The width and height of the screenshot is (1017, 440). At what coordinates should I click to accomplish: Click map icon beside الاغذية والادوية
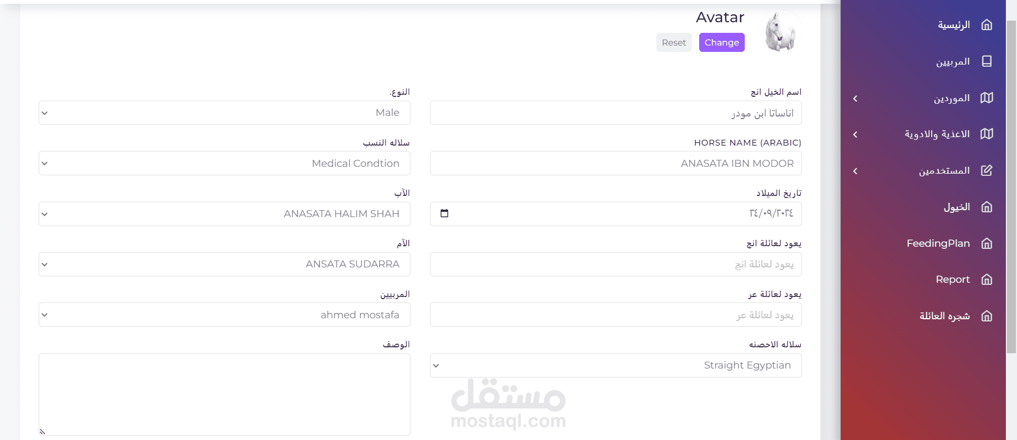pyautogui.click(x=986, y=134)
